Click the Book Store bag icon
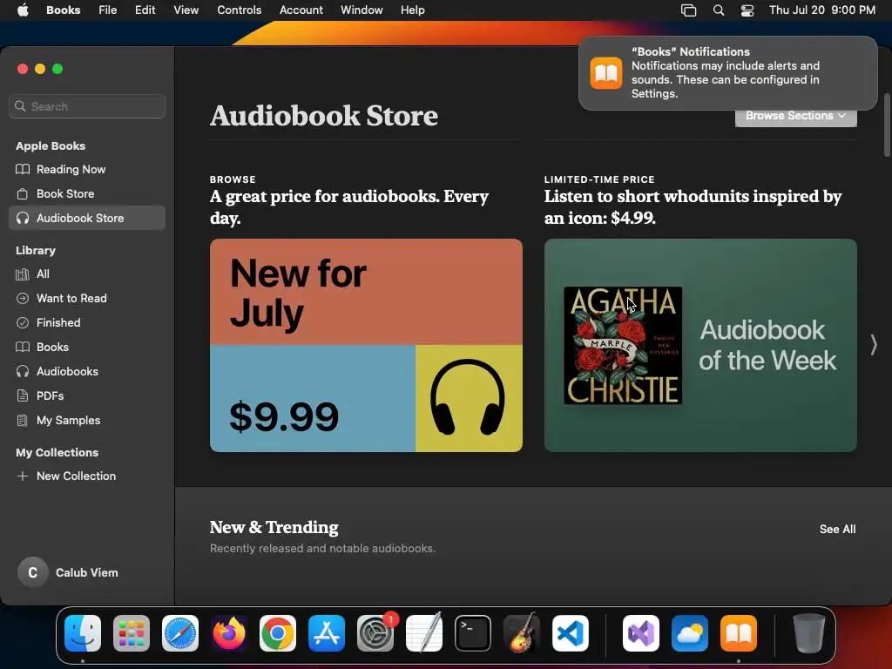The image size is (892, 669). pyautogui.click(x=22, y=194)
